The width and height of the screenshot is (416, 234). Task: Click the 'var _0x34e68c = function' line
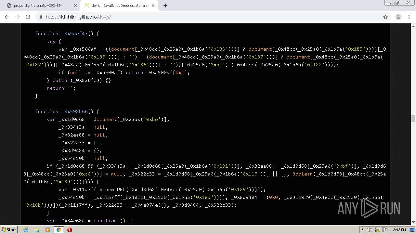(89, 221)
